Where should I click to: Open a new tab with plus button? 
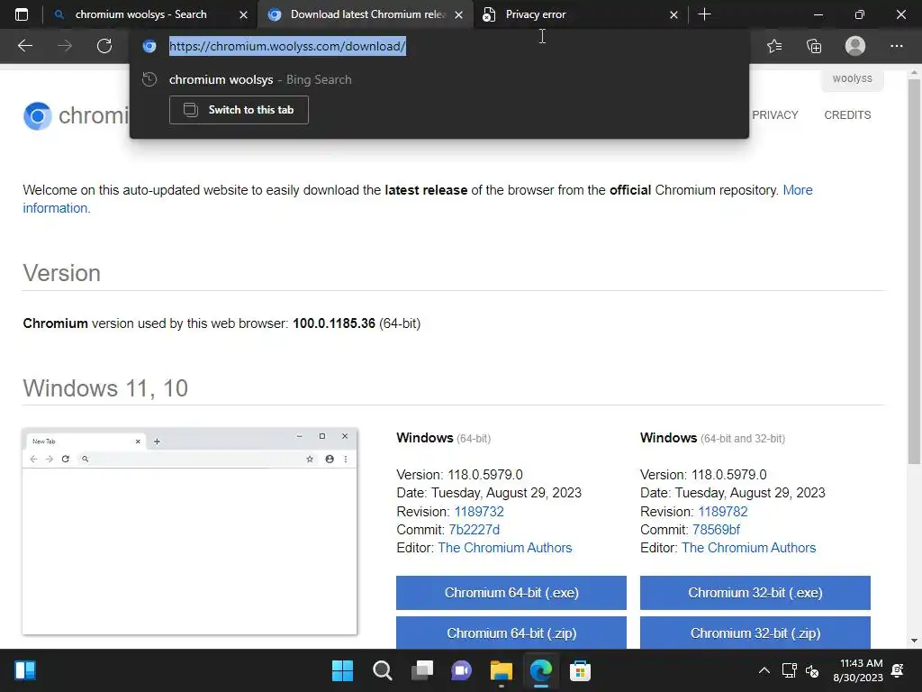[704, 14]
